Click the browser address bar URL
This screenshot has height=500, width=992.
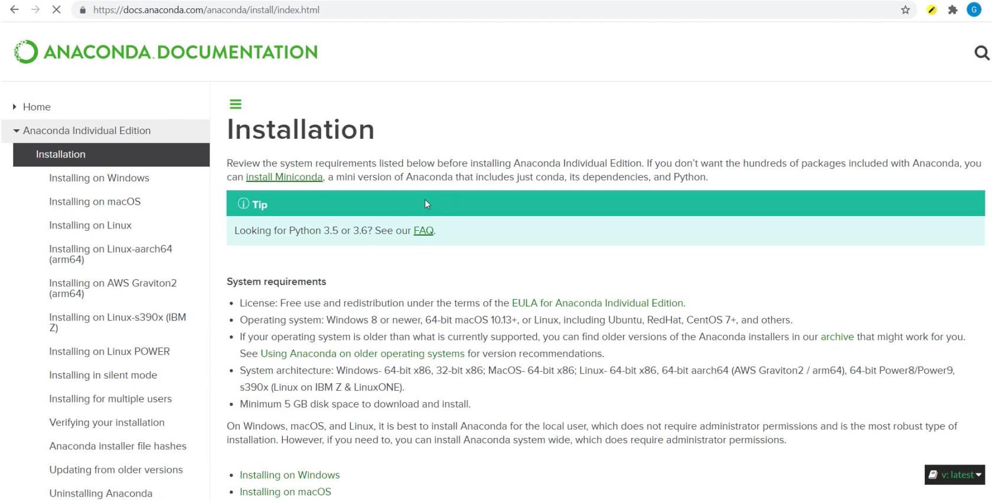click(x=206, y=10)
